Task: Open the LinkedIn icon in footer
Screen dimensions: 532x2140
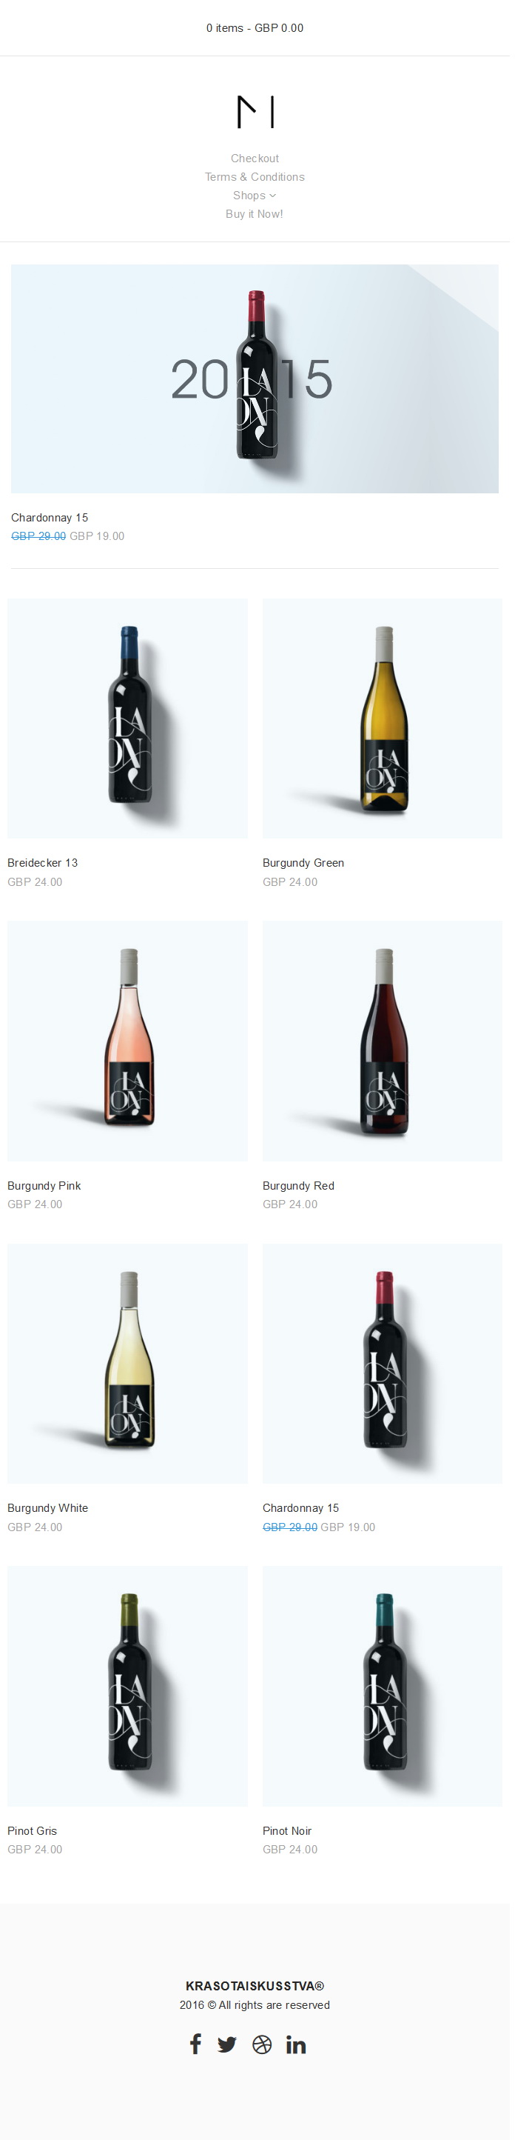Action: pyautogui.click(x=295, y=2044)
